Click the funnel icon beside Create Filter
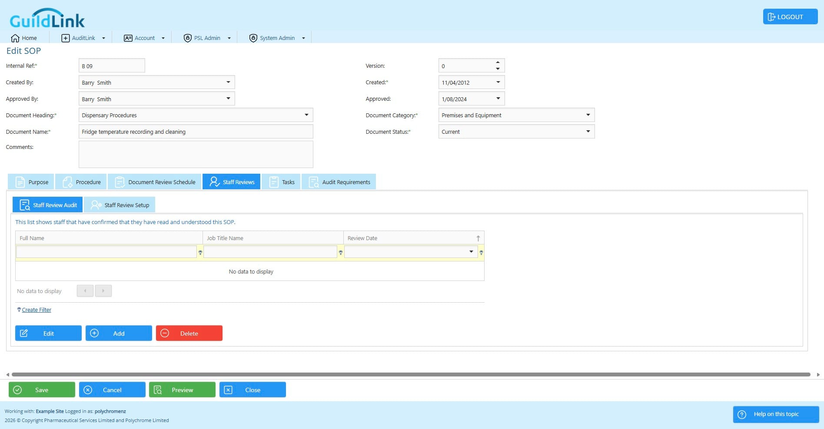 [19, 310]
